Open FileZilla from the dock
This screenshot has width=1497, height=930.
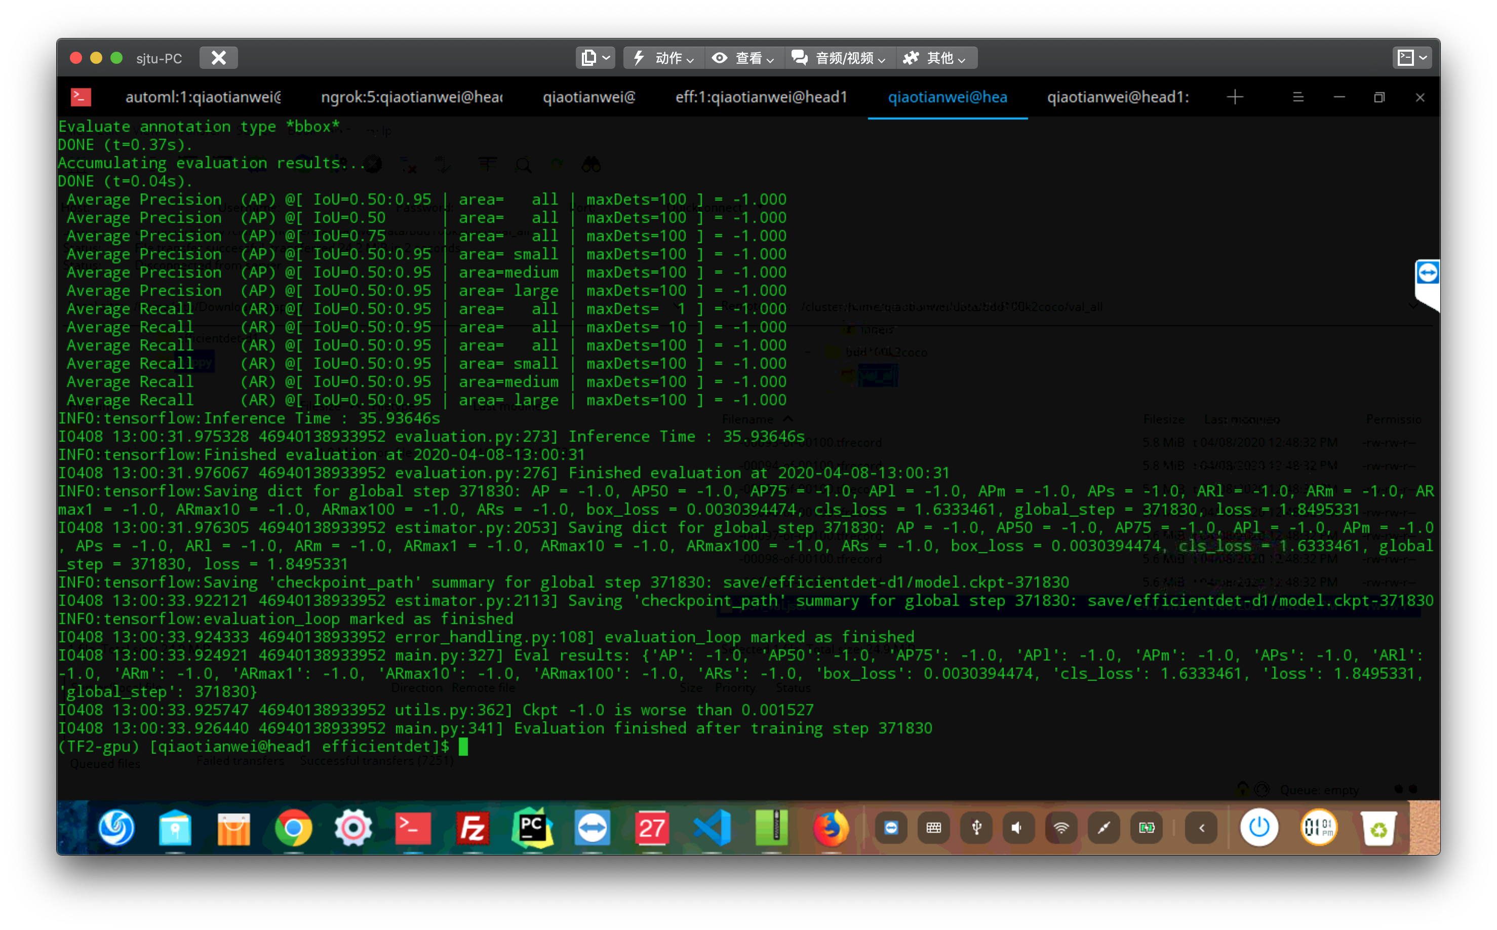[473, 827]
